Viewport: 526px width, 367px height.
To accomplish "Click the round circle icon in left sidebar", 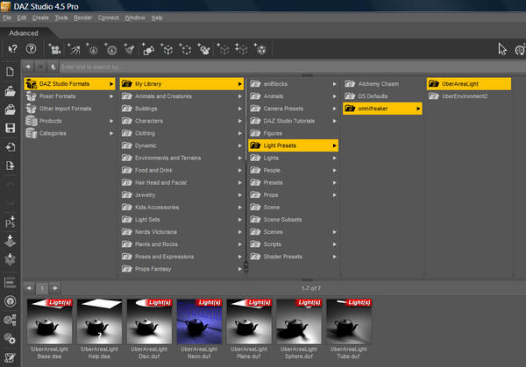I will pos(10,301).
